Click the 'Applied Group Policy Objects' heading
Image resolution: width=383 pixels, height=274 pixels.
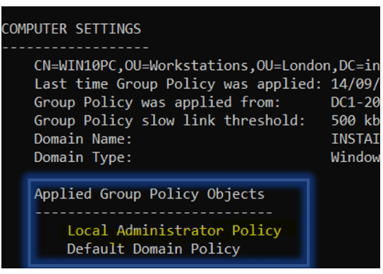click(x=150, y=194)
